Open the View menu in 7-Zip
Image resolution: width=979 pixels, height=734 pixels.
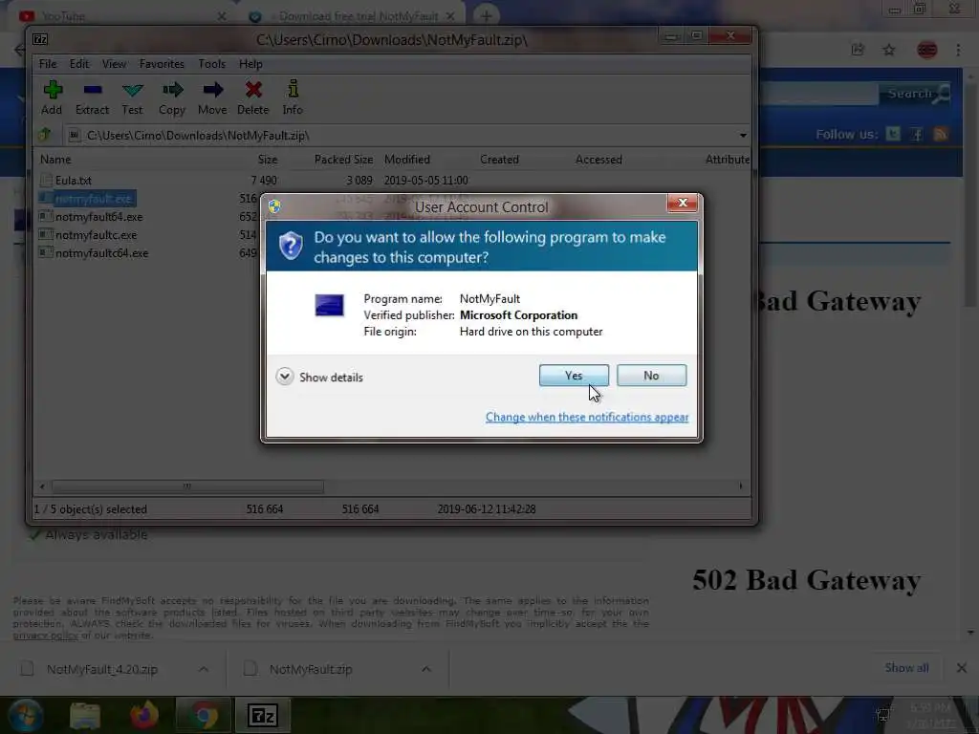[x=115, y=64]
